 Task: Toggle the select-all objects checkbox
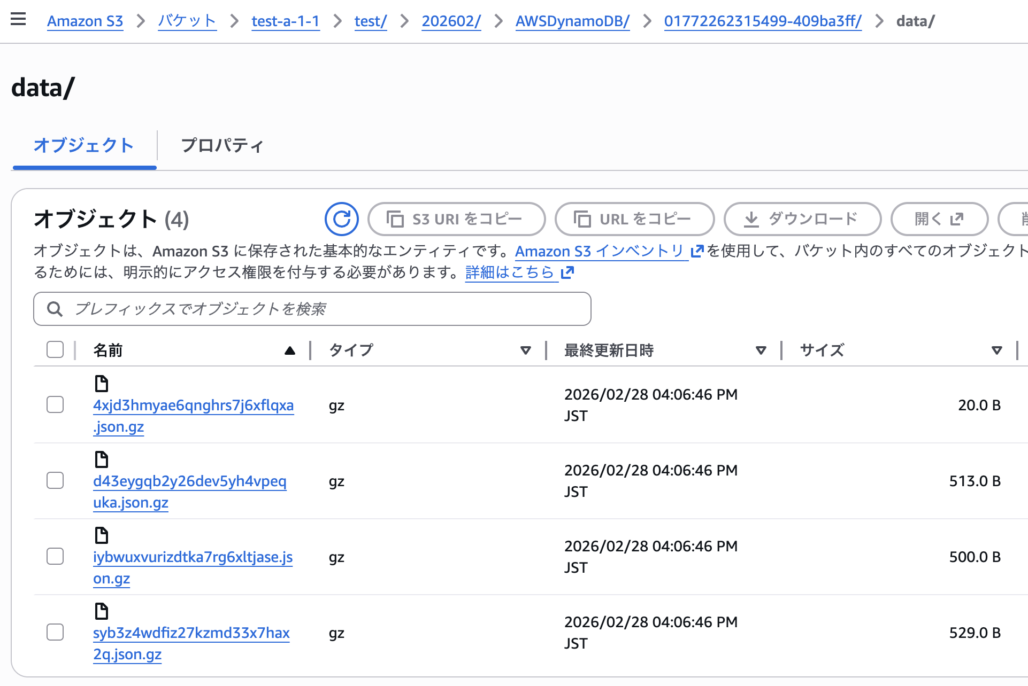tap(55, 349)
